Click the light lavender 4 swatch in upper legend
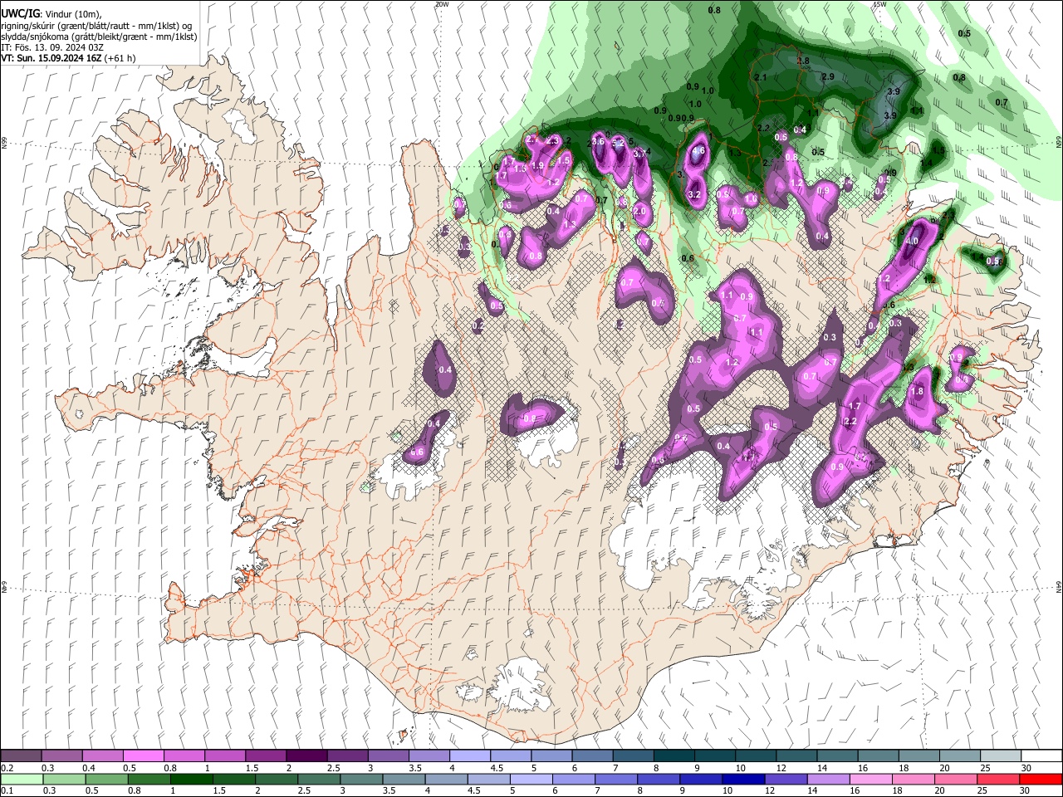The image size is (1063, 797). tap(470, 756)
